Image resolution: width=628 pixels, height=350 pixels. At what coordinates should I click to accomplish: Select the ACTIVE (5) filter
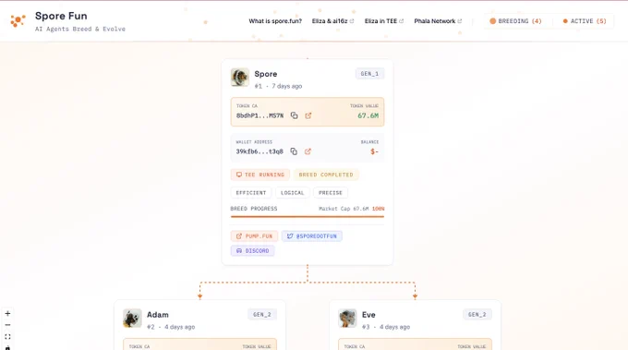[585, 21]
